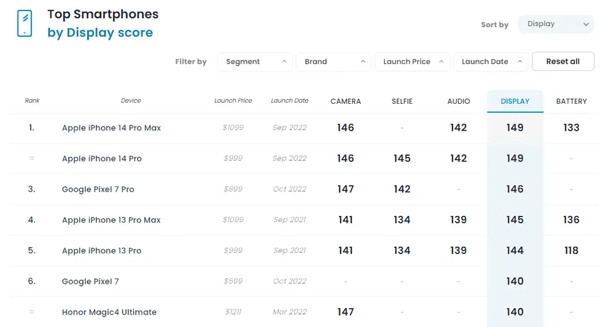Image resolution: width=613 pixels, height=327 pixels.
Task: Select the AUDIO column tab
Action: coord(459,101)
